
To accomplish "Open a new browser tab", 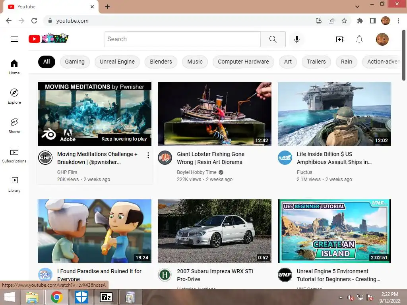I will click(x=107, y=7).
